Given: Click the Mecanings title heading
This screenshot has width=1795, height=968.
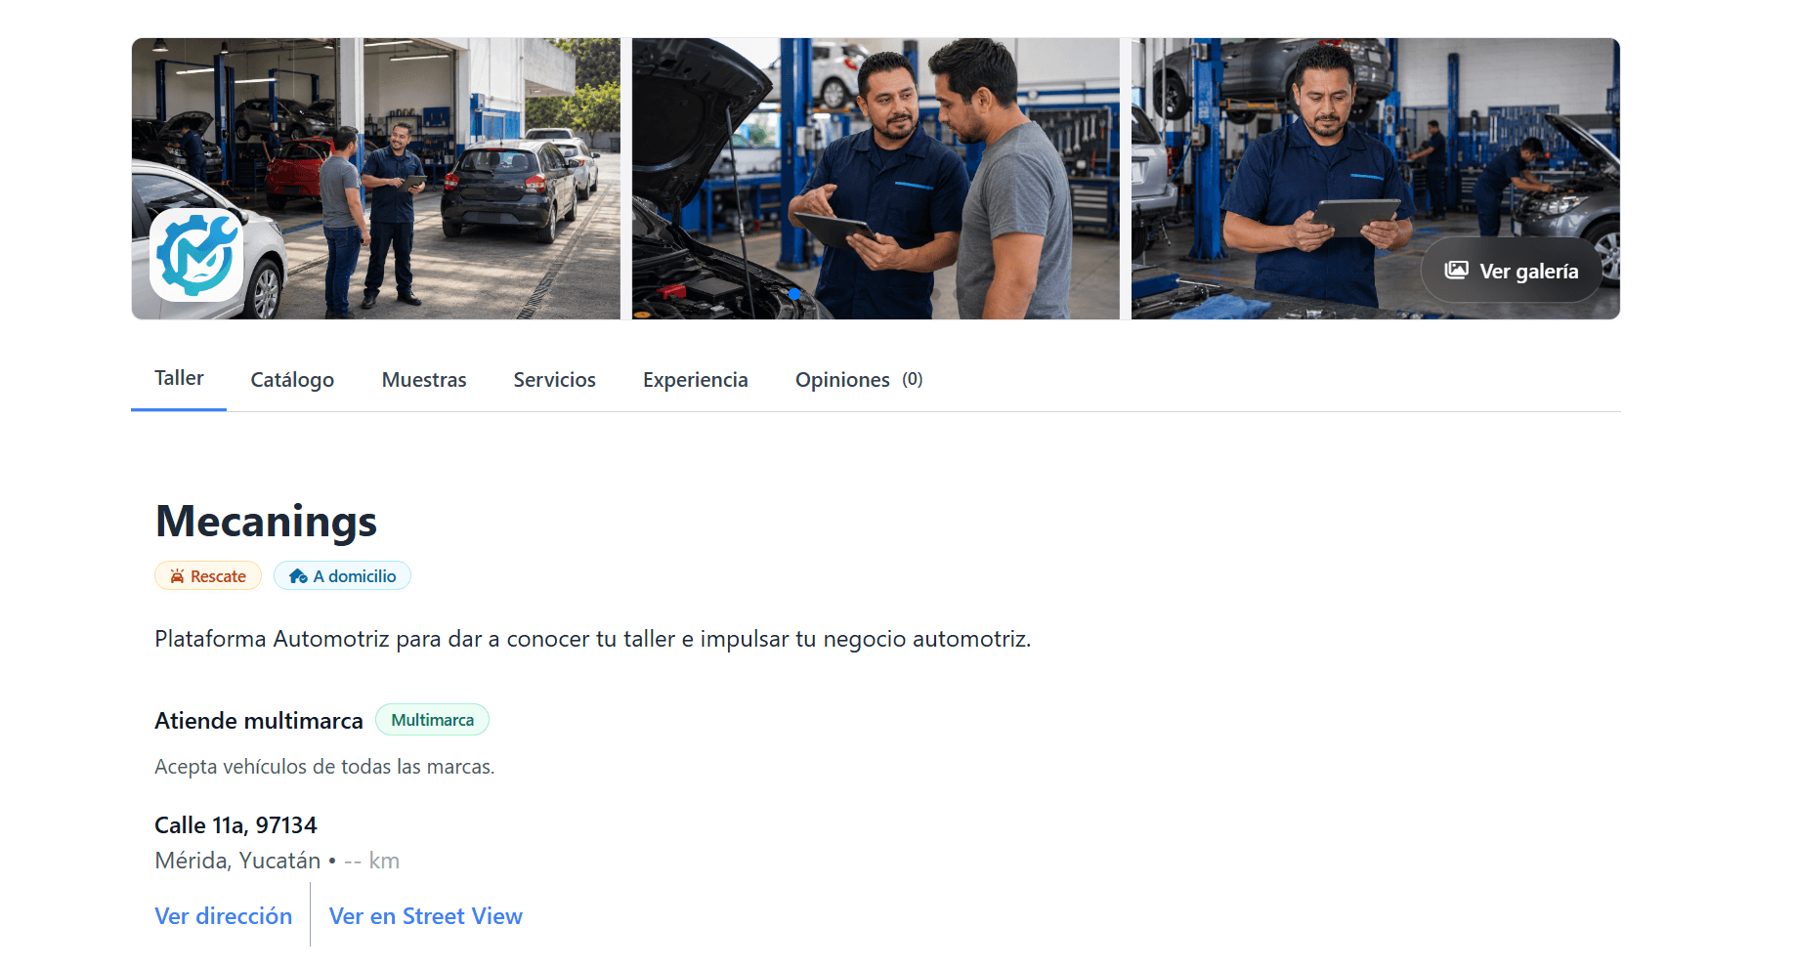Looking at the screenshot, I should tap(266, 522).
